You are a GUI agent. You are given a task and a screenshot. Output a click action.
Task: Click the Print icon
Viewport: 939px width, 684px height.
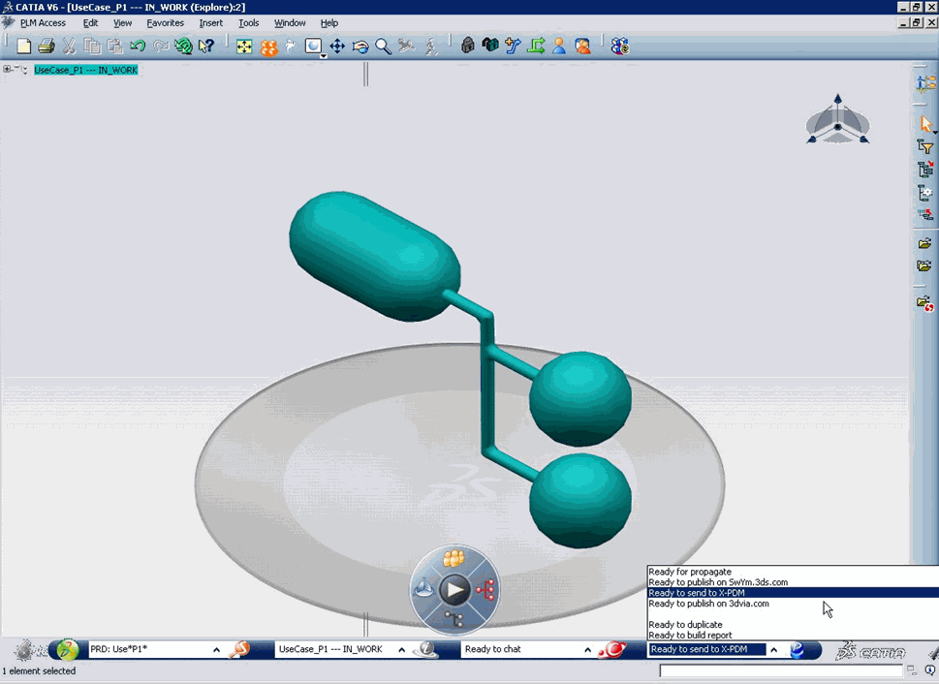point(47,47)
